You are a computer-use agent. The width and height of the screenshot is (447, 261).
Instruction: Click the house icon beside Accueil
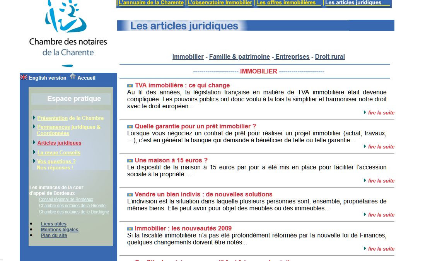tap(73, 77)
